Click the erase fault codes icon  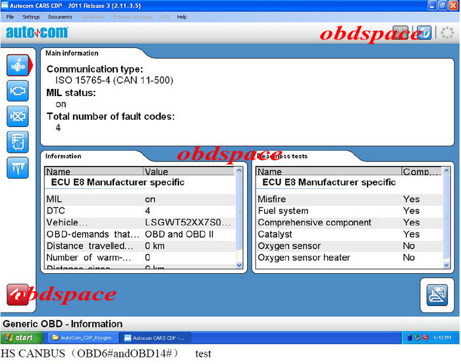18,117
